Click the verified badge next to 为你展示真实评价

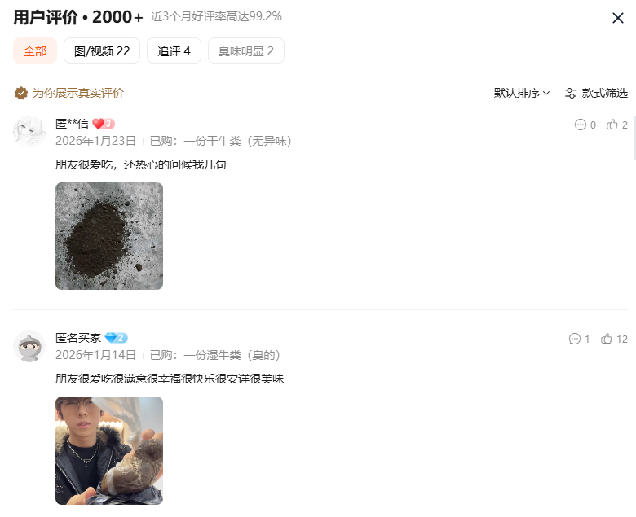click(x=20, y=93)
